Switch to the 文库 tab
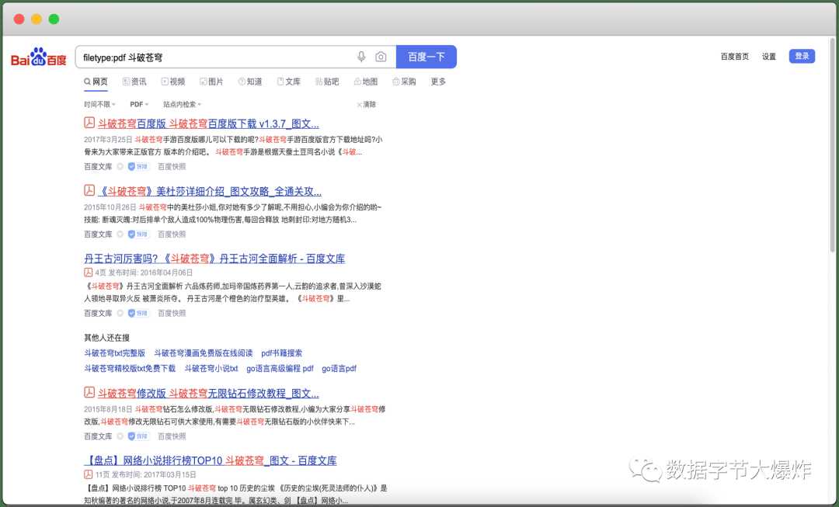This screenshot has width=839, height=507. click(288, 82)
